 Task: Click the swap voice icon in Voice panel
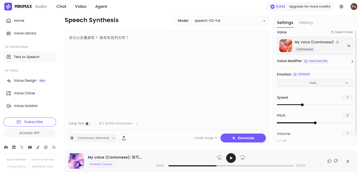tap(349, 46)
